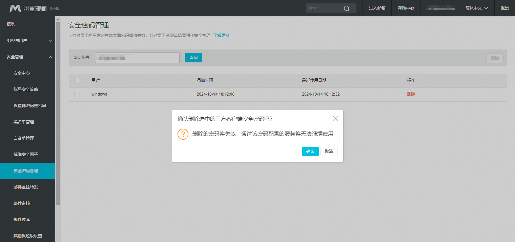Click the search magnifier icon
The height and width of the screenshot is (242, 515).
click(346, 8)
